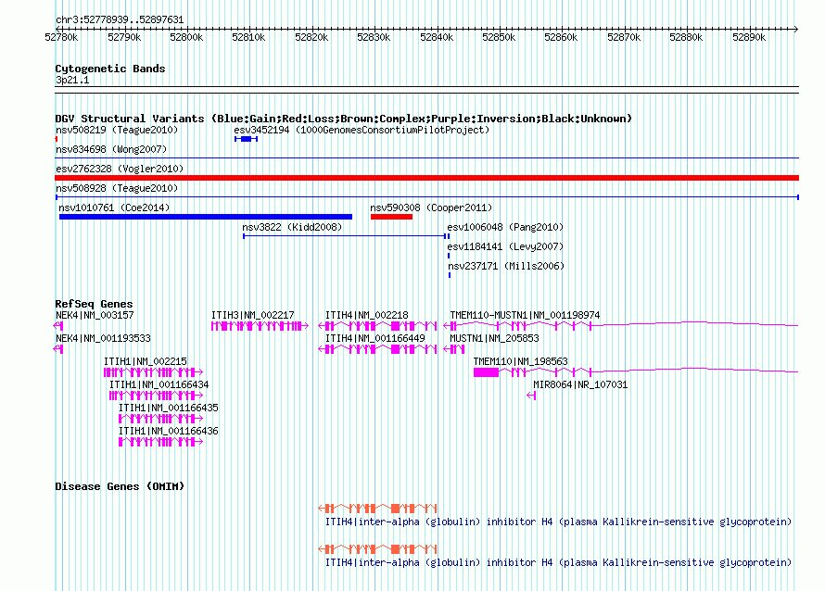
Task: Click the NEK4|NM_001193533 gene arrow glyph
Action: click(x=58, y=349)
